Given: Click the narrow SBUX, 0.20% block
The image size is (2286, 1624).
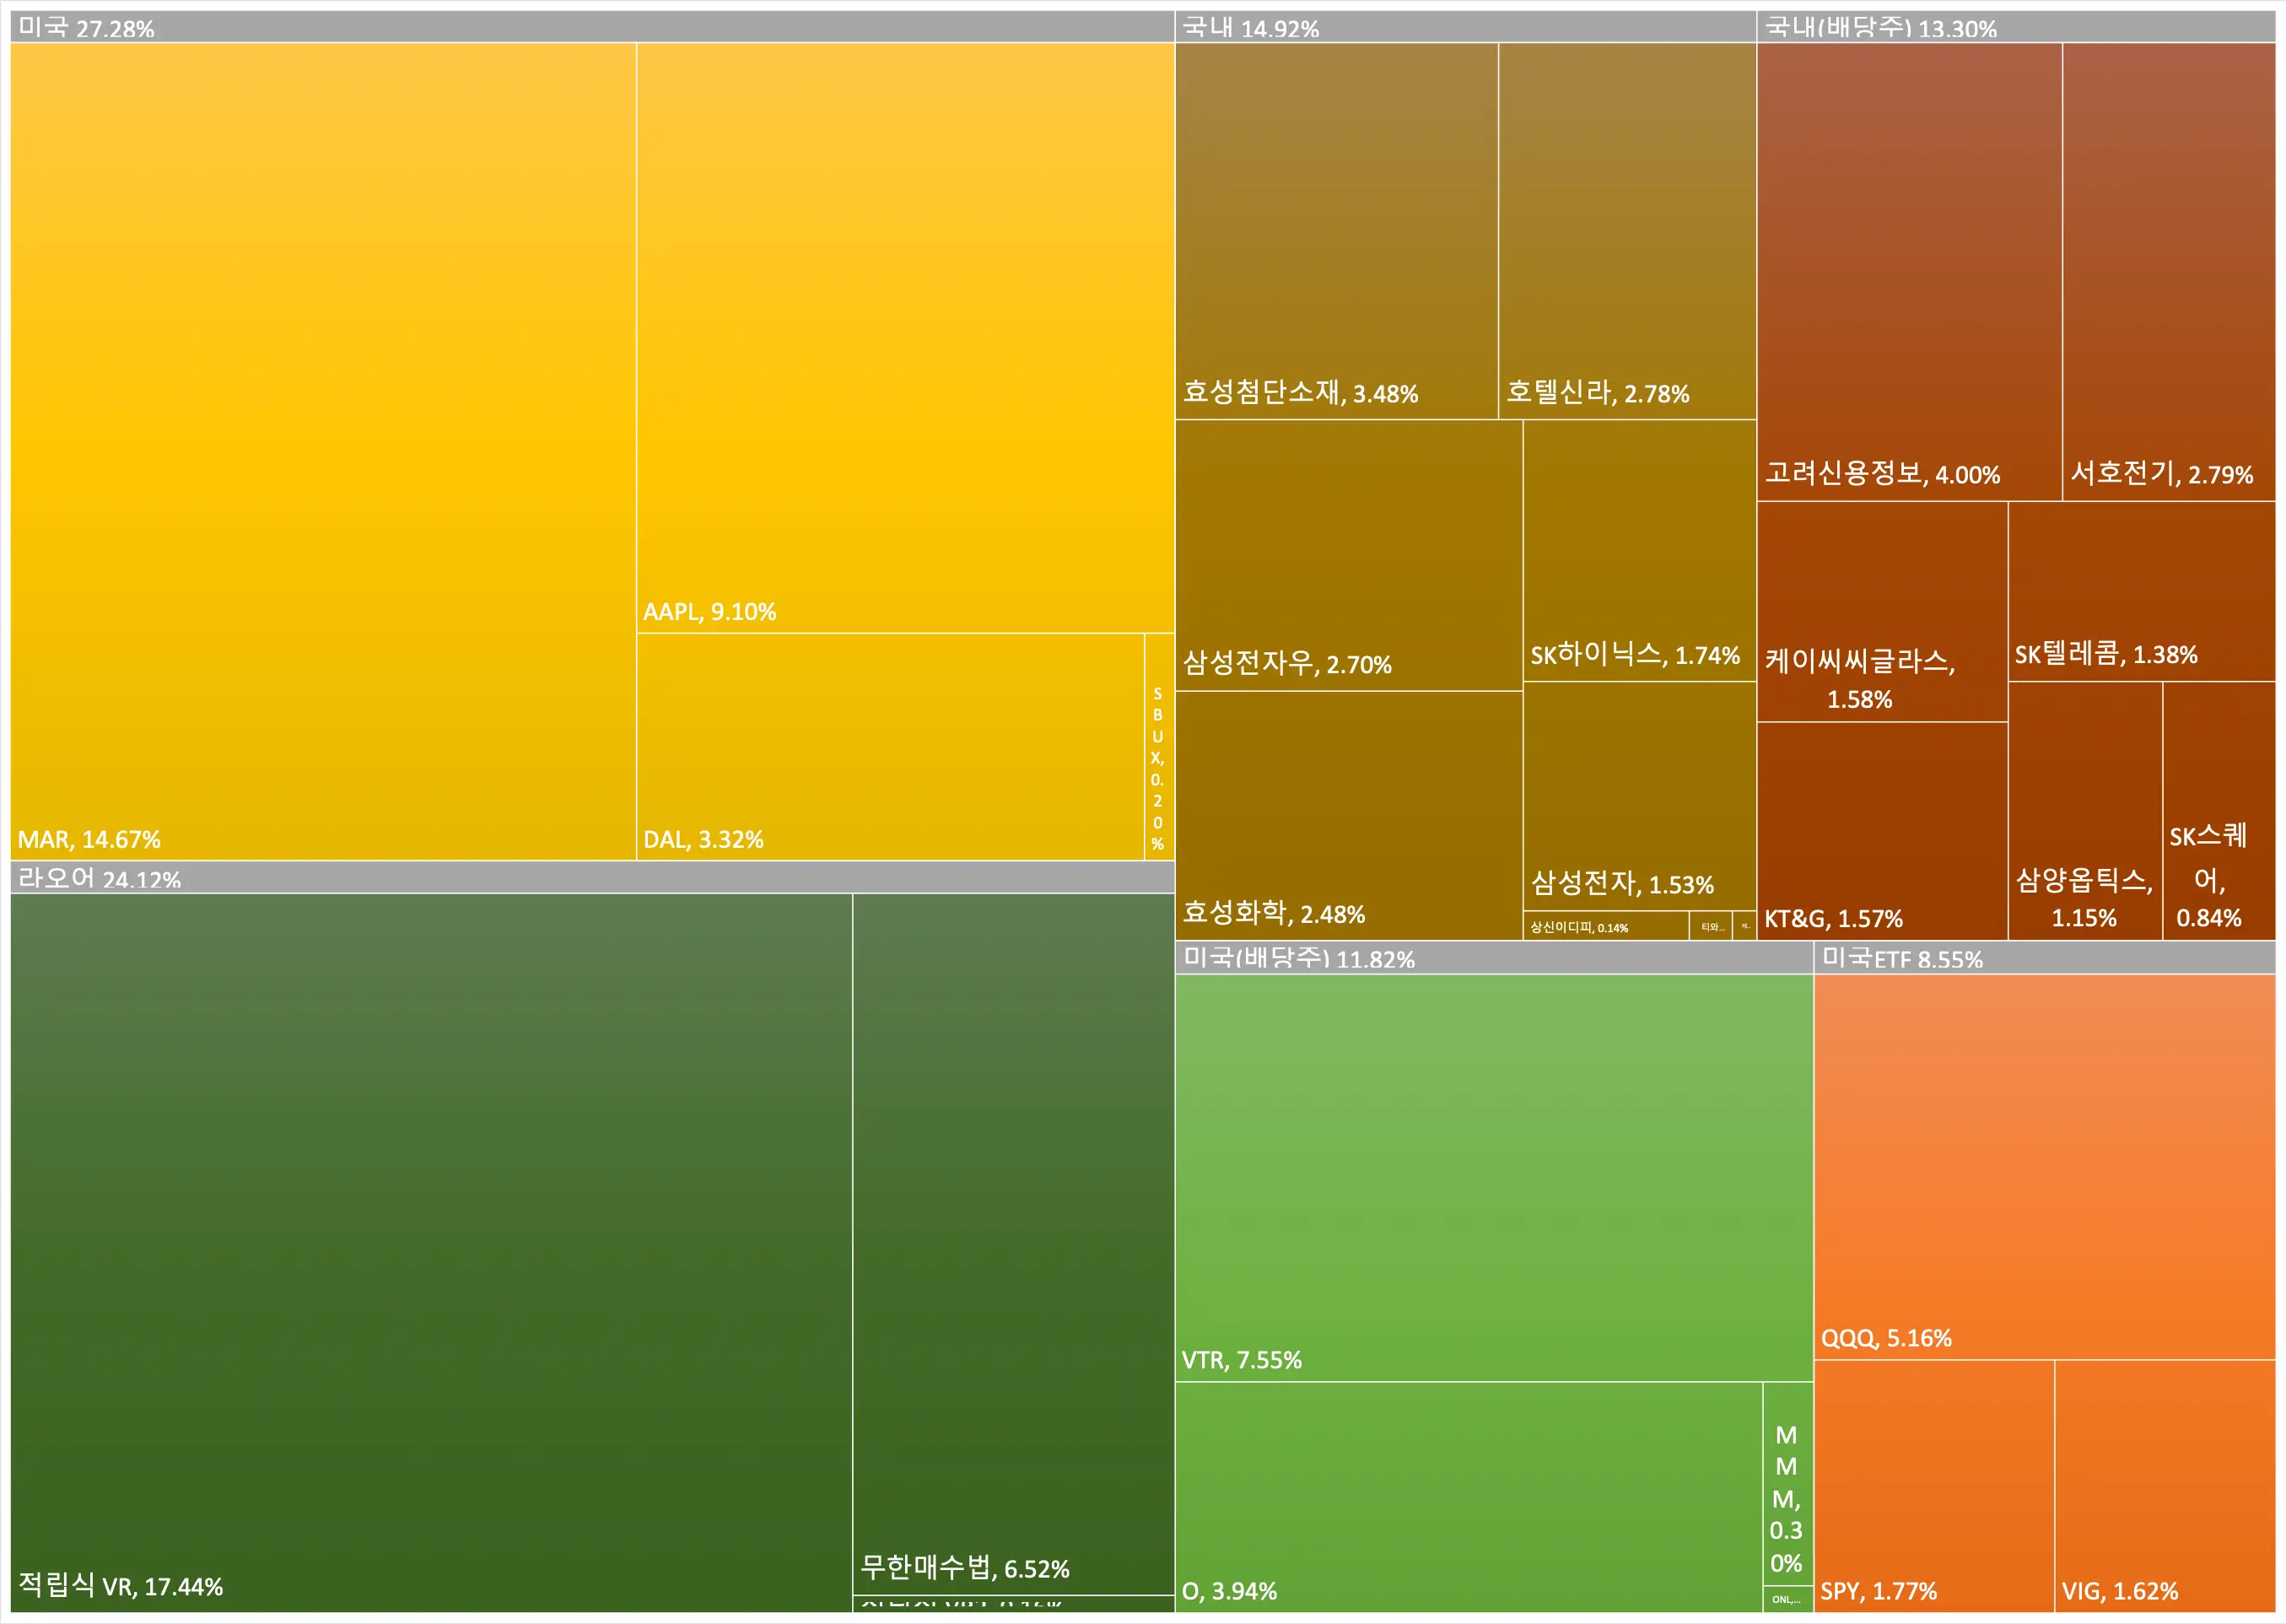Looking at the screenshot, I should 1159,747.
